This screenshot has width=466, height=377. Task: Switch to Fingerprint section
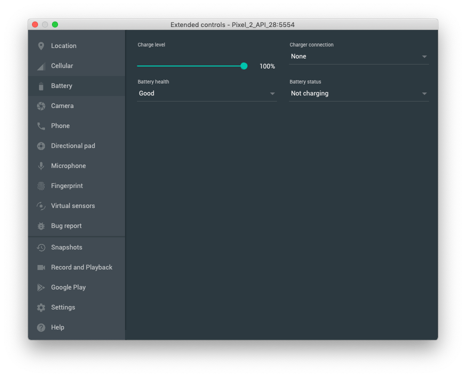pos(76,185)
